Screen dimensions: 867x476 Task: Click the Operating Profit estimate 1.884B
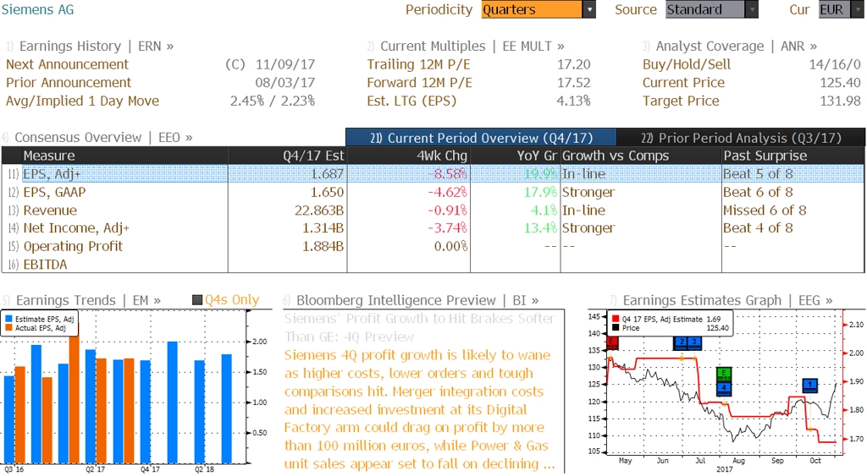click(323, 246)
